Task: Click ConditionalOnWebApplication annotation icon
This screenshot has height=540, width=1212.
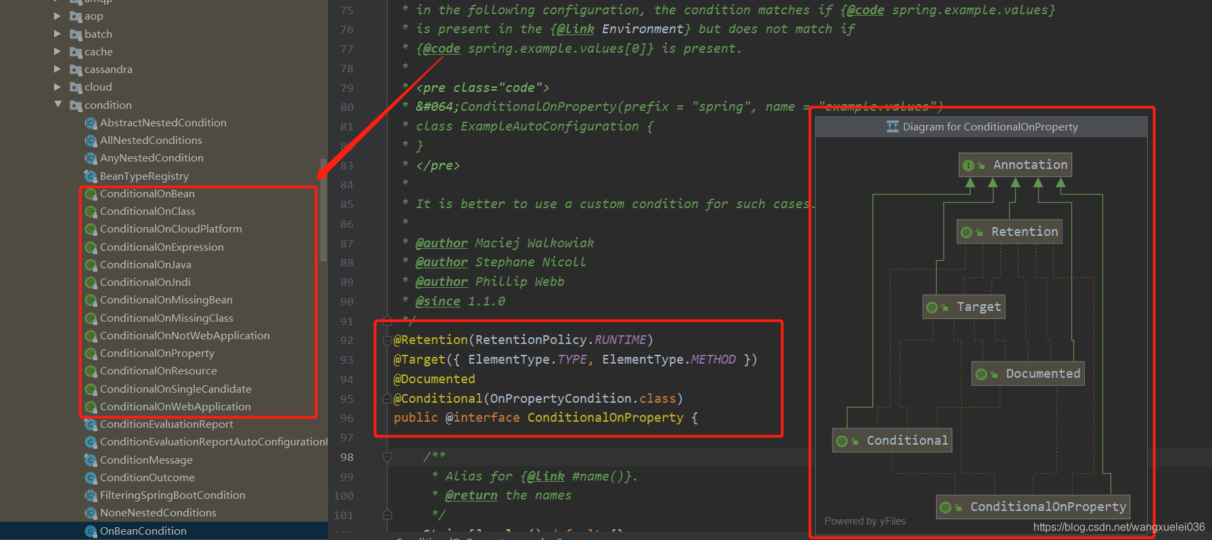Action: pos(91,407)
